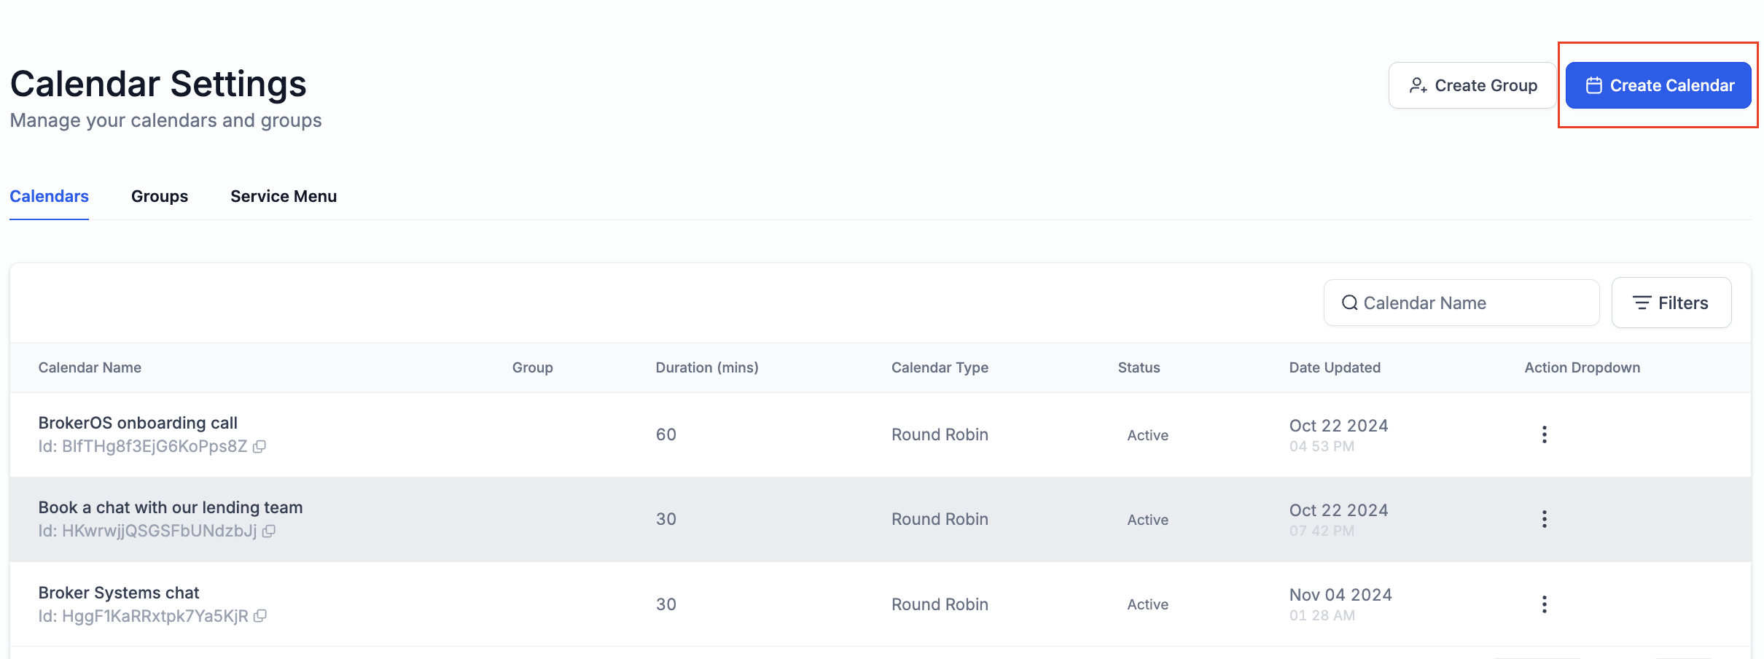Open the Broker Systems chat calendar

(119, 593)
